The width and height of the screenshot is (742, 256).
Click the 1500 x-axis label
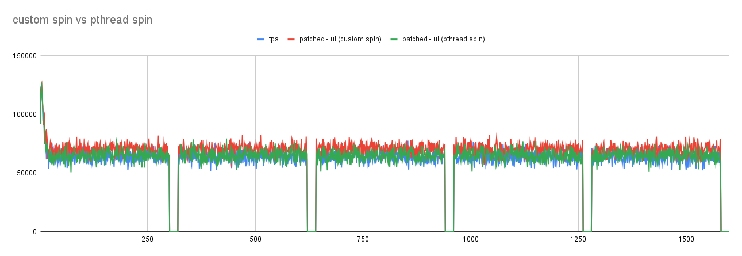click(686, 239)
